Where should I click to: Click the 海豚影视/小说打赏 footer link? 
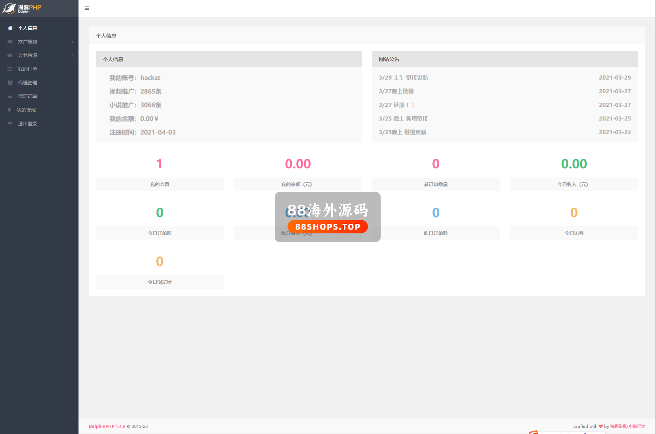click(x=627, y=426)
